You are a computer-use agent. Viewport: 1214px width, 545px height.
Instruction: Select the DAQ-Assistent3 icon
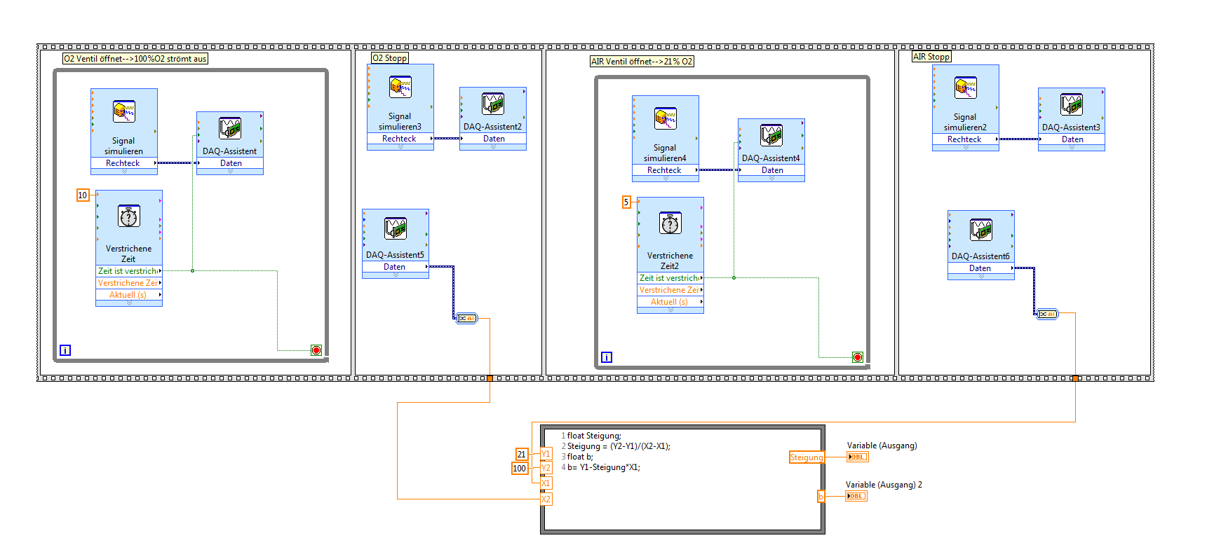tap(1072, 104)
